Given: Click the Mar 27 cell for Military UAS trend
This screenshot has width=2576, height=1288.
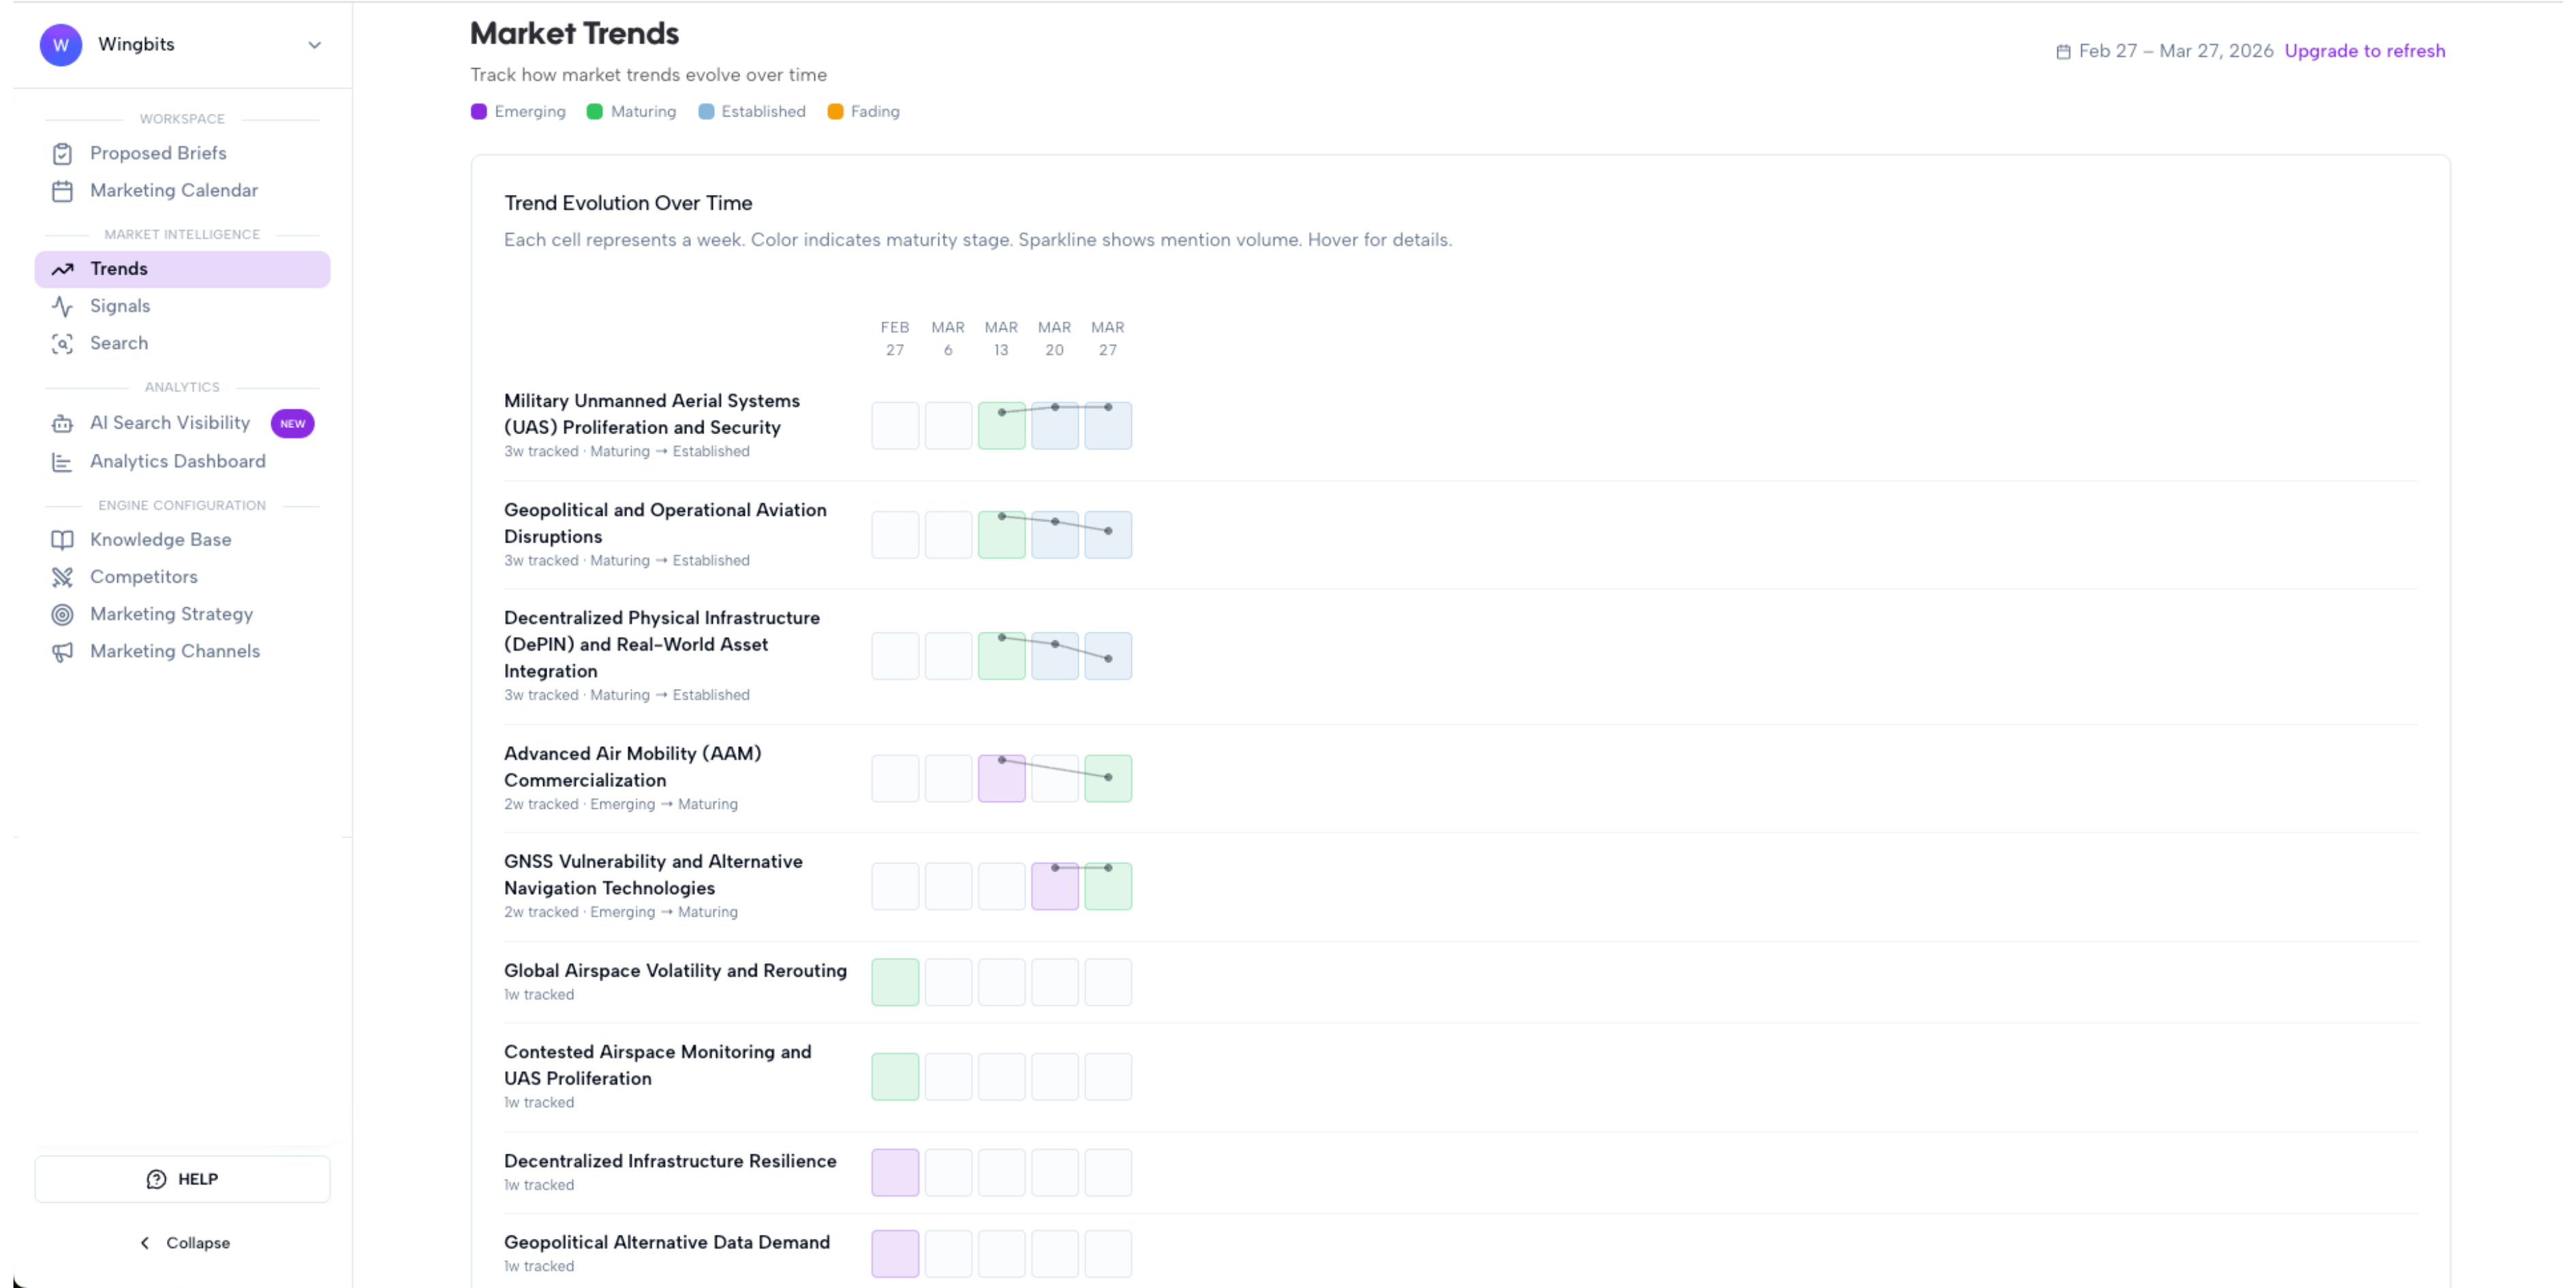Looking at the screenshot, I should pyautogui.click(x=1107, y=426).
